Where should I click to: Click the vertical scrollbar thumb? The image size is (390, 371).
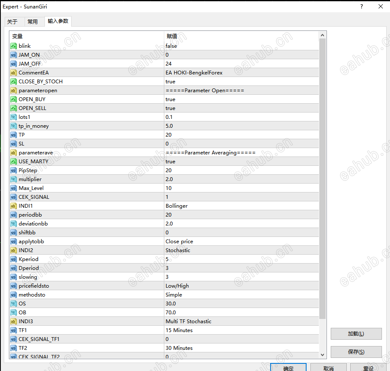322,179
